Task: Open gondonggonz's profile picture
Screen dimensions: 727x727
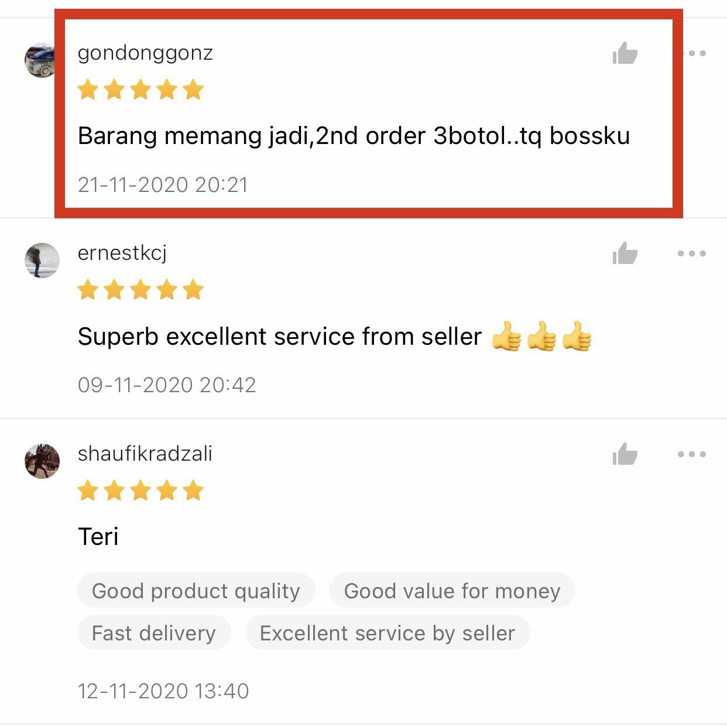Action: click(41, 60)
